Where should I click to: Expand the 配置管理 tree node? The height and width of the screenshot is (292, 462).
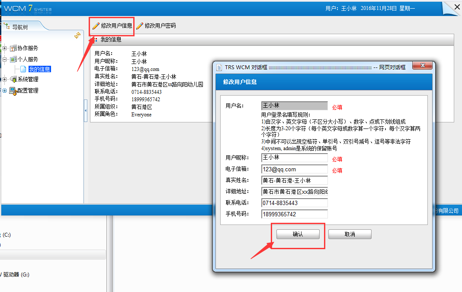5,91
